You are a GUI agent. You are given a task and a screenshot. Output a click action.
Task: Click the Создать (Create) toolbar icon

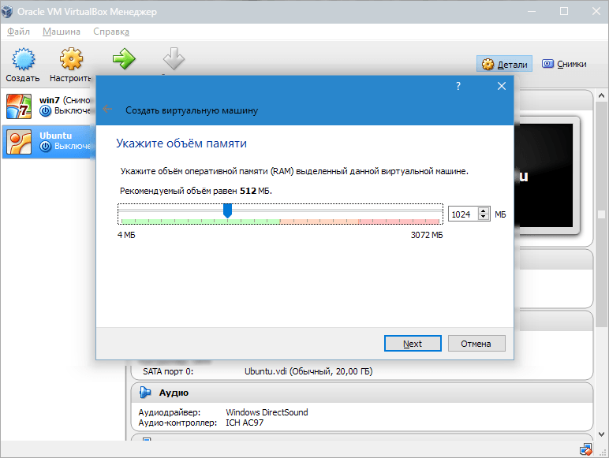point(23,60)
